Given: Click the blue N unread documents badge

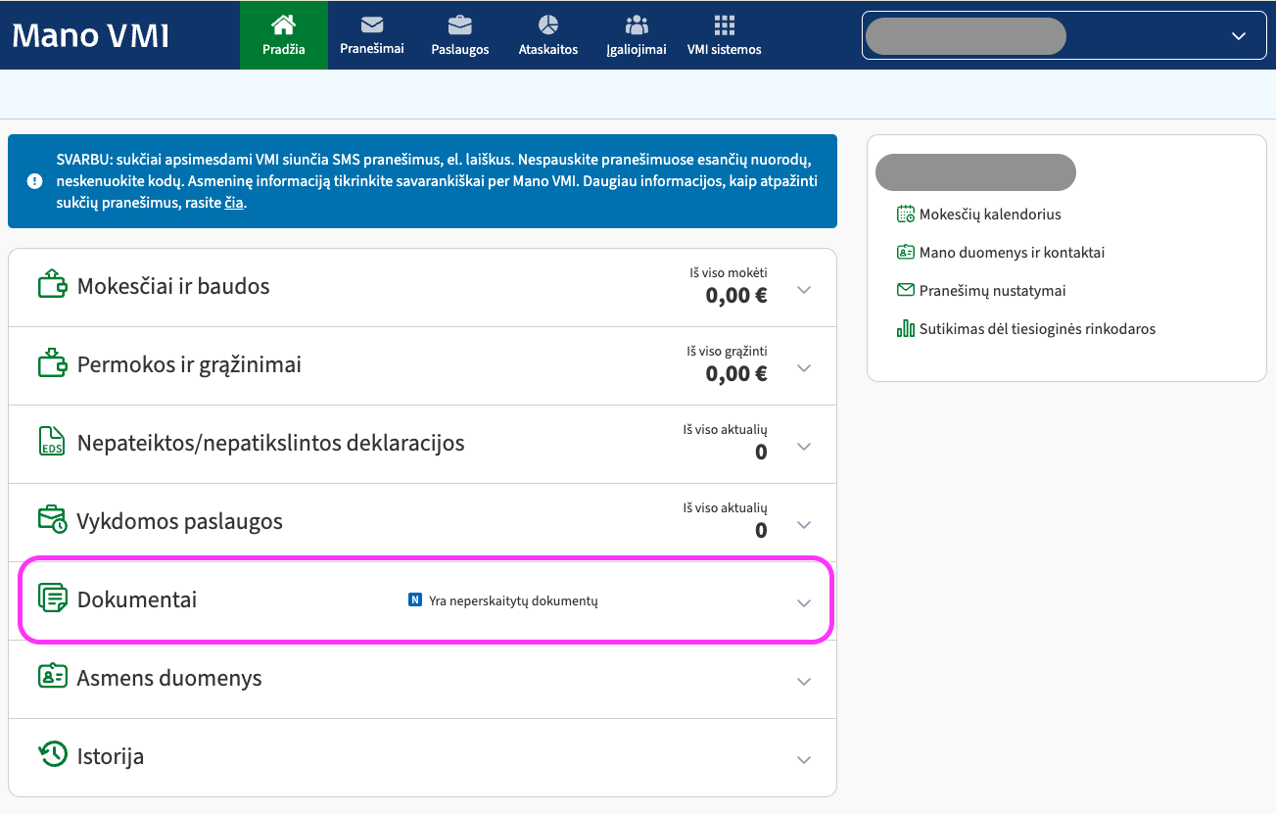Looking at the screenshot, I should [x=415, y=599].
